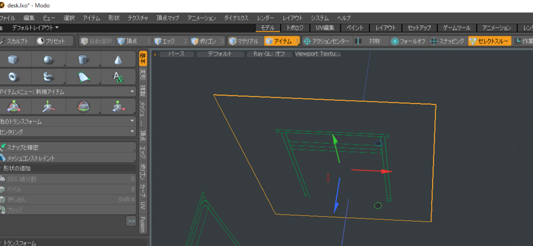This screenshot has width=533, height=246.
Task: Click the >> expand tools button
Action: click(x=131, y=221)
